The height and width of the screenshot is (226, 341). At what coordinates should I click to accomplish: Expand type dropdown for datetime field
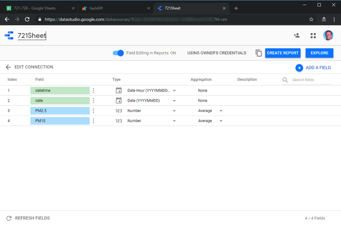[x=174, y=90]
